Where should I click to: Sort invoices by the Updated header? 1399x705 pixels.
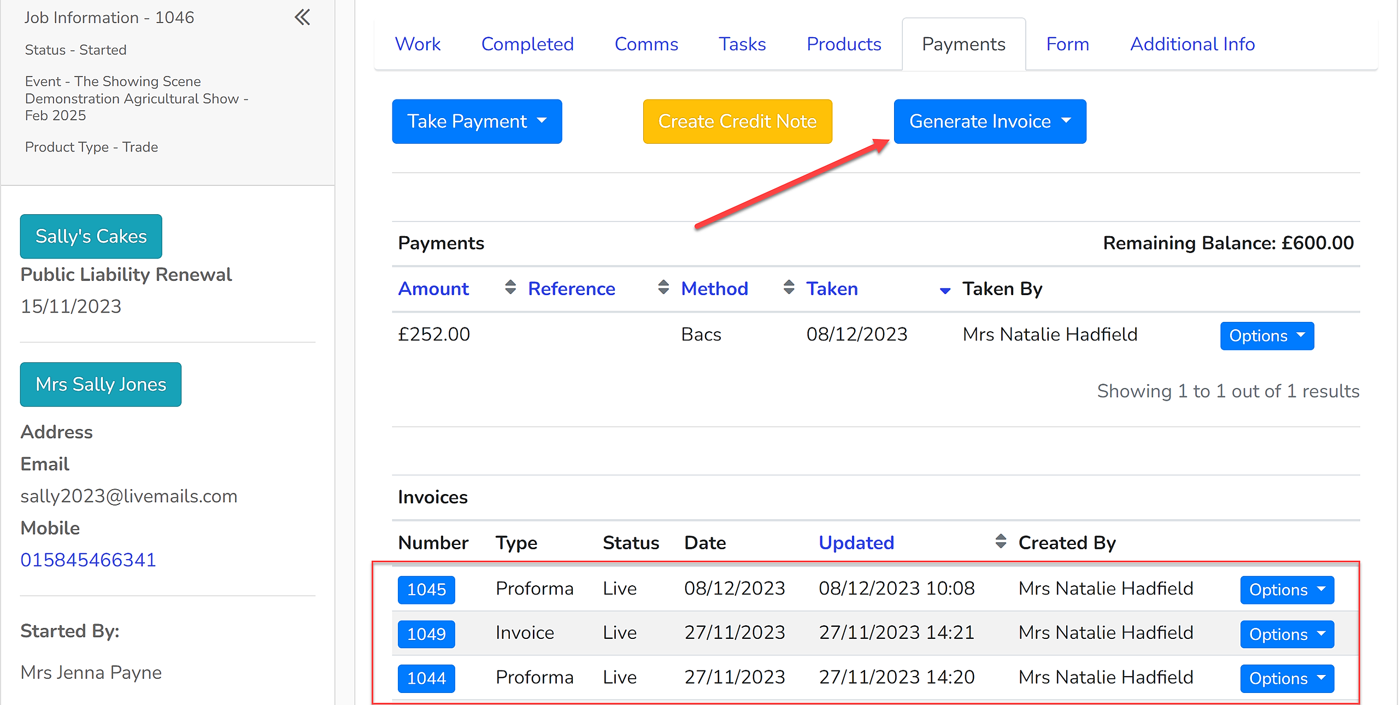[856, 542]
